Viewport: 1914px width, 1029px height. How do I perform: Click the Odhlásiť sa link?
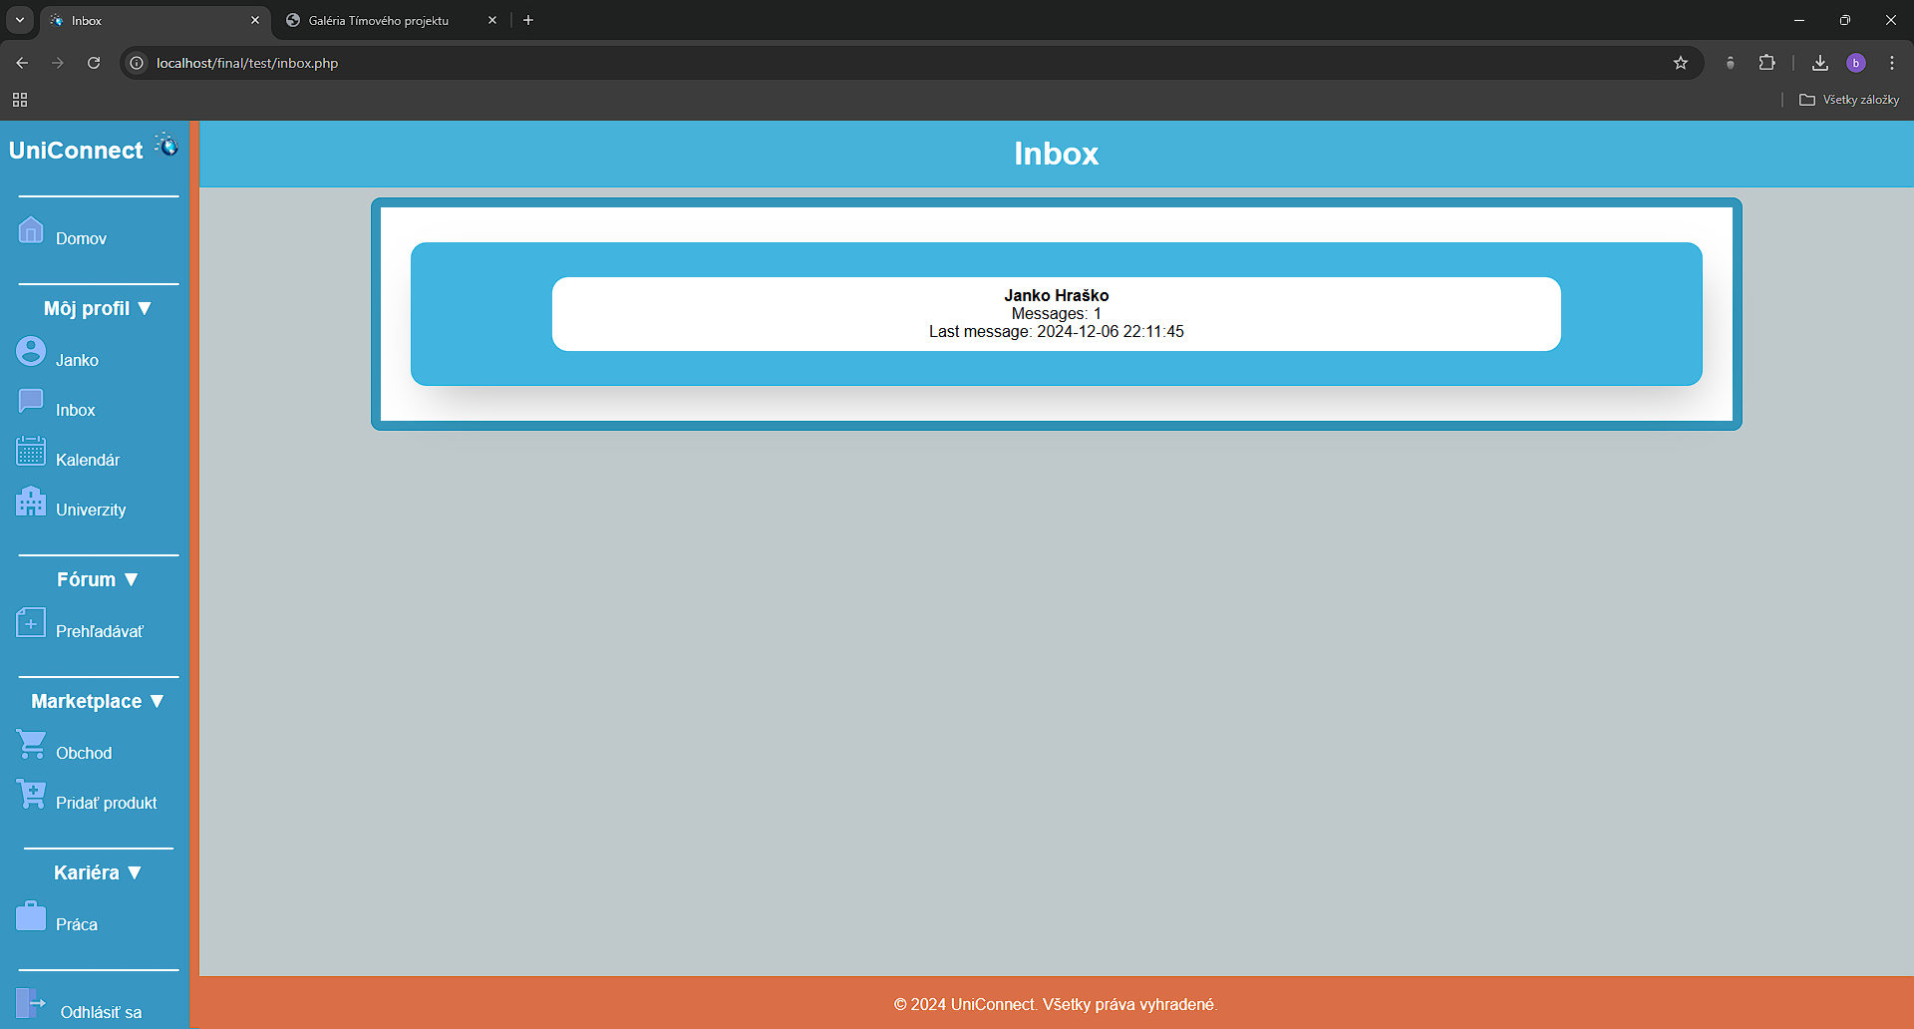coord(101,1012)
